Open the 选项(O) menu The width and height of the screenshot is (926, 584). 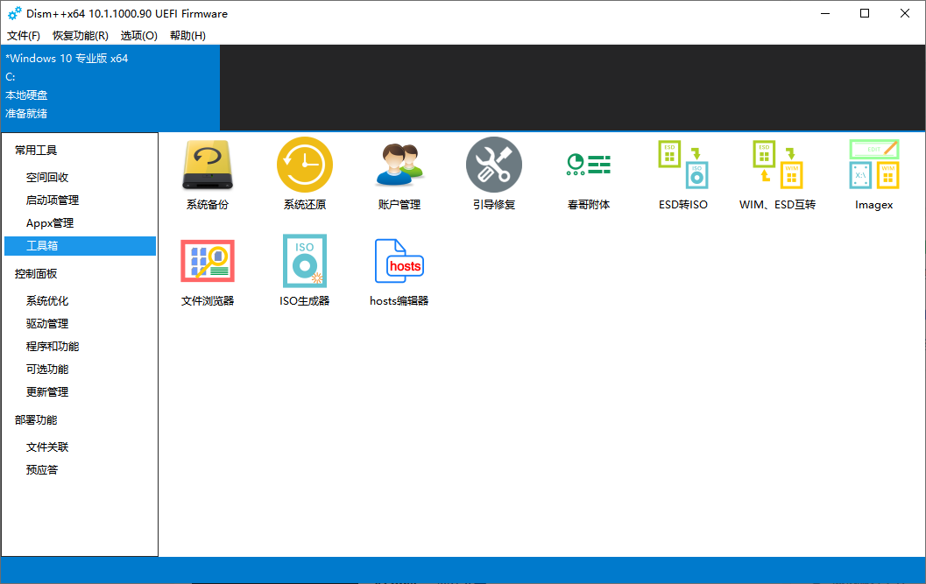click(x=138, y=35)
